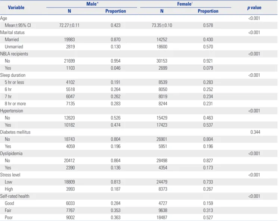Click the value 8373
279x221 pixels.
pyautogui.click(x=163, y=189)
